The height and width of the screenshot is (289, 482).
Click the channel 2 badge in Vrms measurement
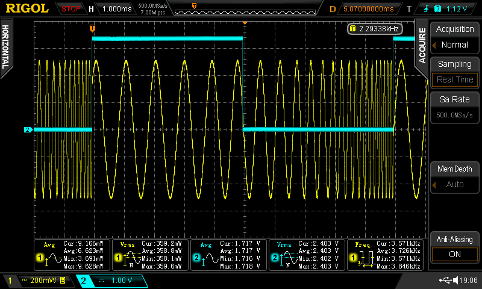point(275,258)
